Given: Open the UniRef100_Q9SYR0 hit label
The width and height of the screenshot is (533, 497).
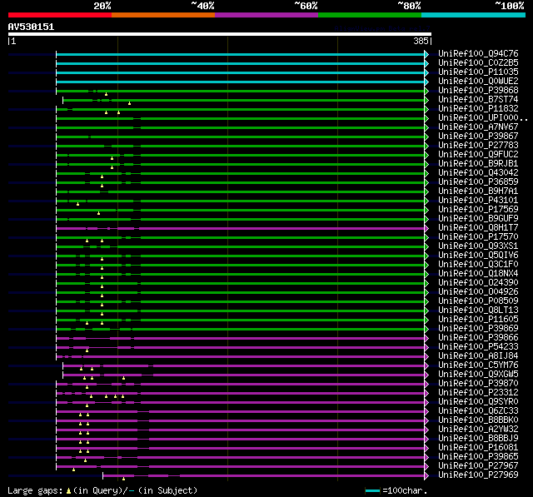Looking at the screenshot, I should click(477, 401).
